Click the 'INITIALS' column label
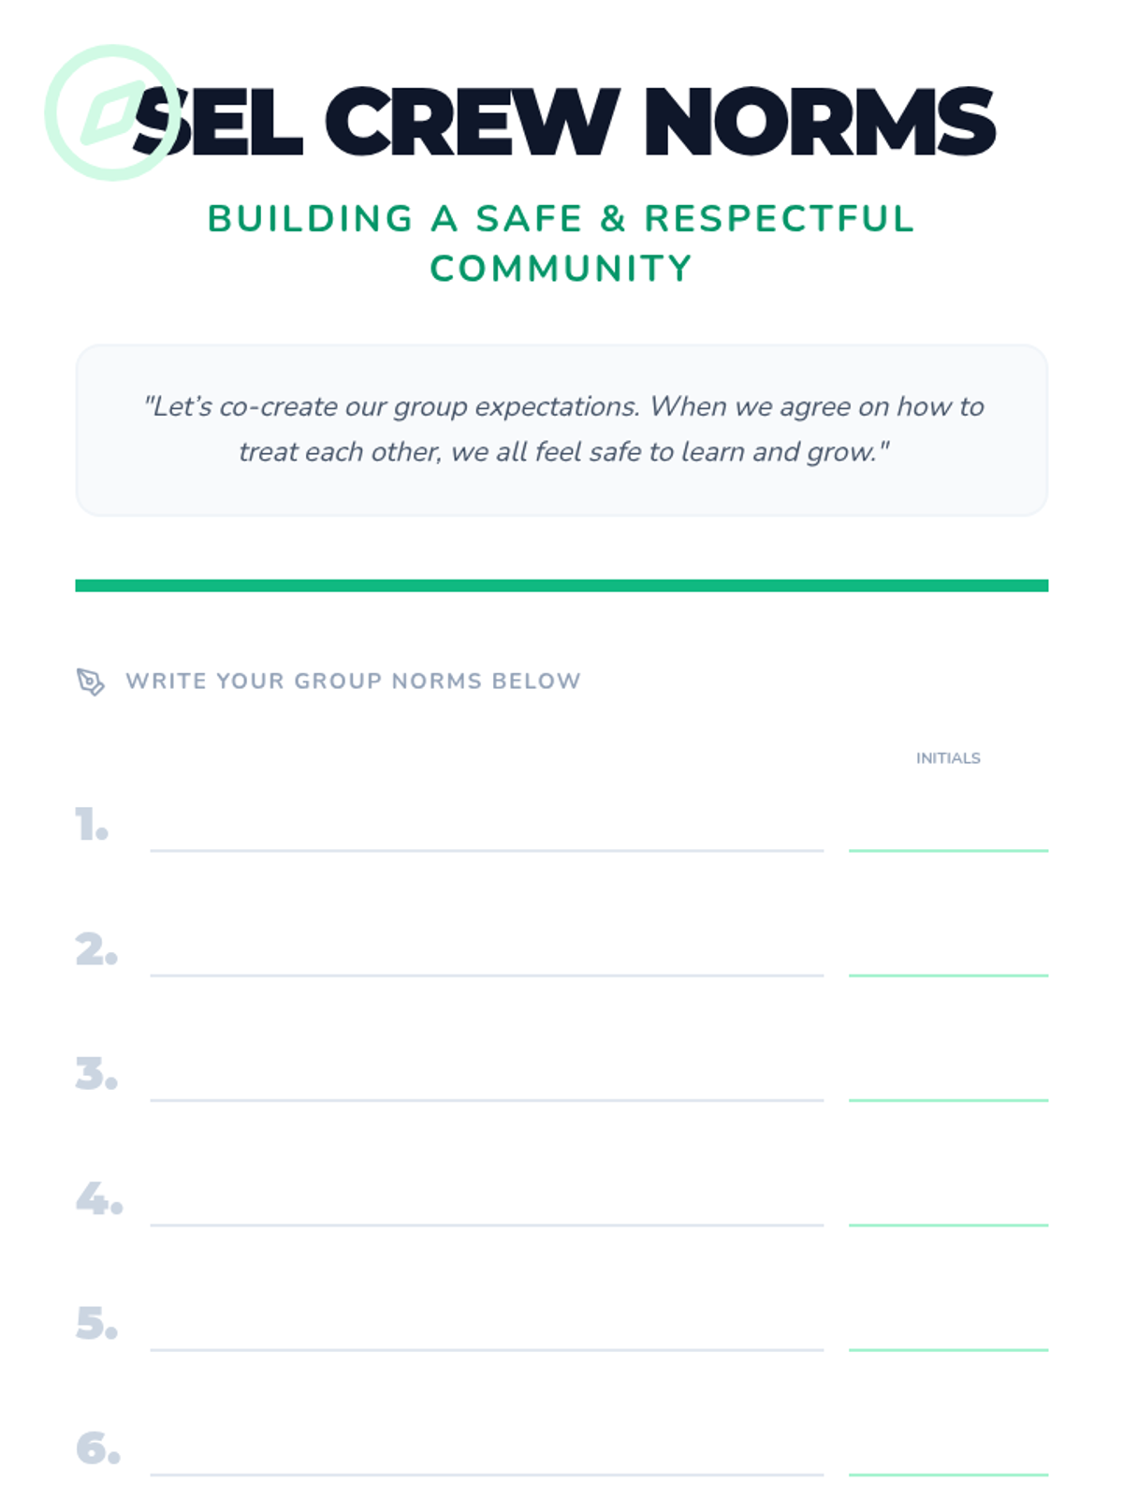The height and width of the screenshot is (1498, 1123). (x=948, y=758)
